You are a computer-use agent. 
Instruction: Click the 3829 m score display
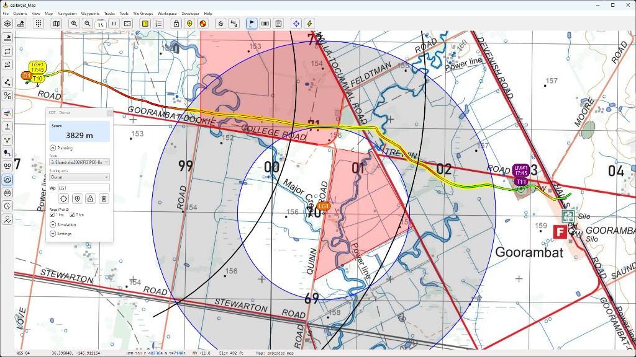[x=79, y=131]
